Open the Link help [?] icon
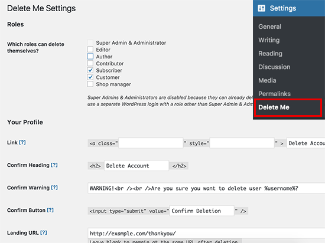325x243 pixels. pos(22,143)
